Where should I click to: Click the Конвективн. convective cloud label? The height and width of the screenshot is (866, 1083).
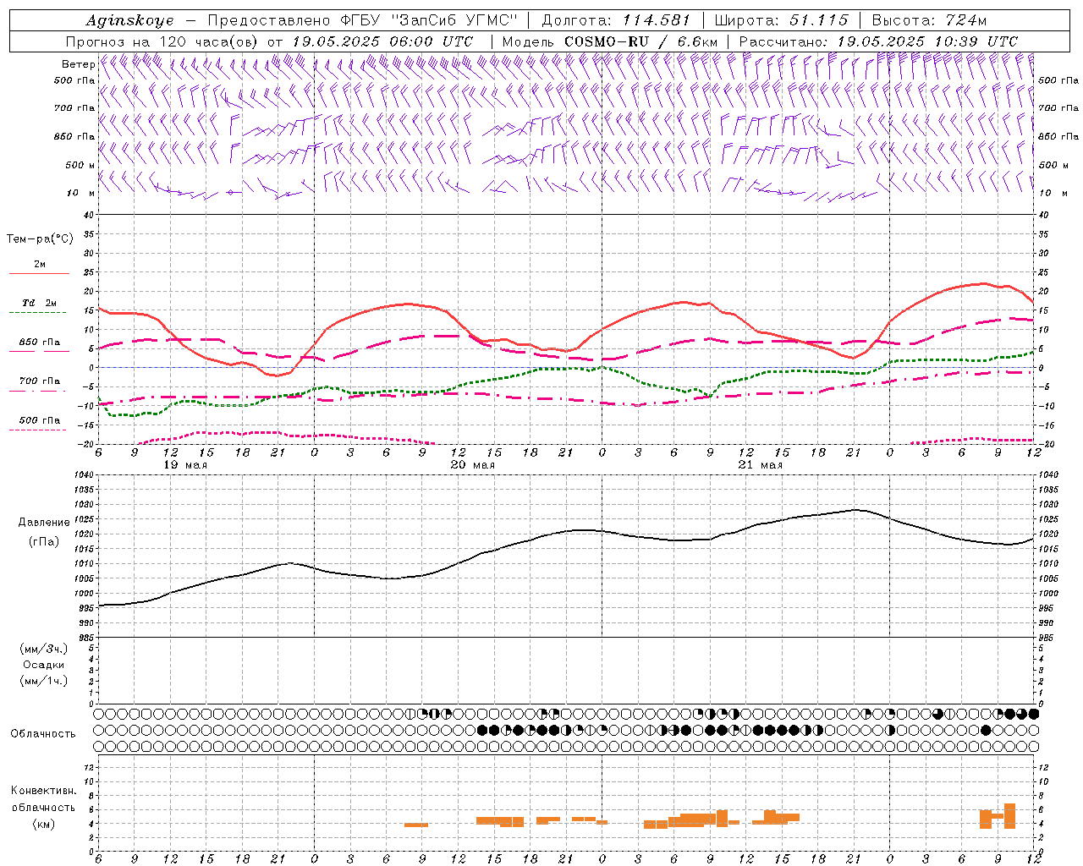(43, 791)
